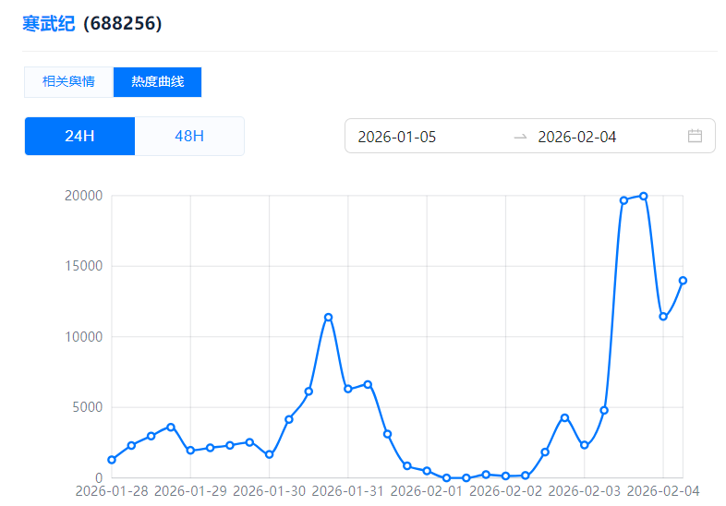726x506 pixels.
Task: Open start date picker showing 2026-01-05
Action: point(397,137)
